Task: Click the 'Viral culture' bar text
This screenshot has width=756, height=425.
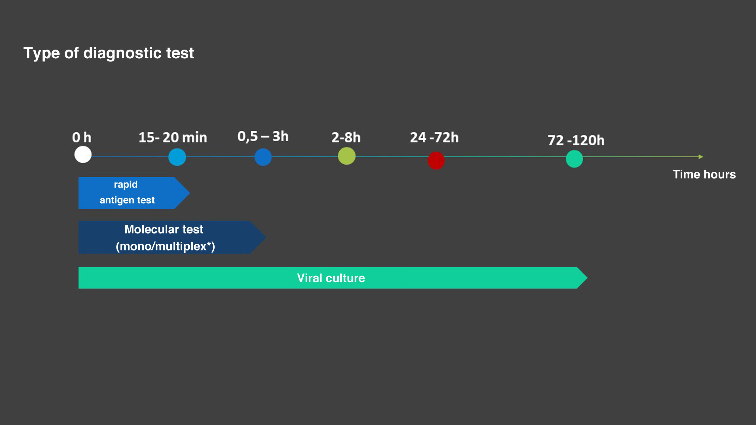Action: [331, 278]
